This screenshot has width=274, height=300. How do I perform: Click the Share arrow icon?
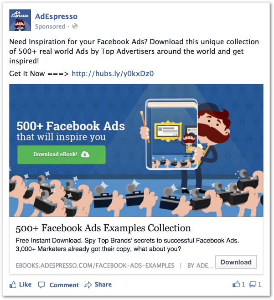click(88, 285)
